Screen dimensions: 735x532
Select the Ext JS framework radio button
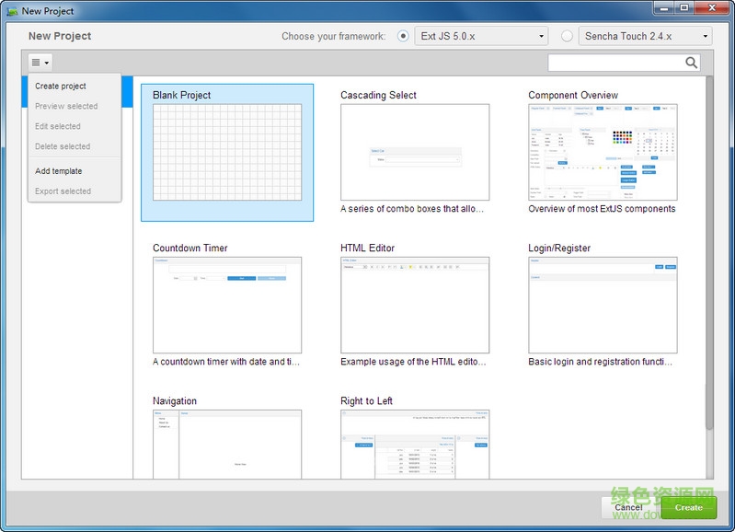click(x=403, y=37)
